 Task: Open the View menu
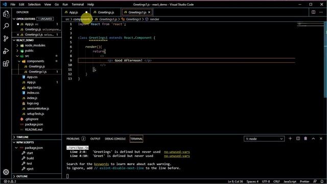click(x=48, y=5)
